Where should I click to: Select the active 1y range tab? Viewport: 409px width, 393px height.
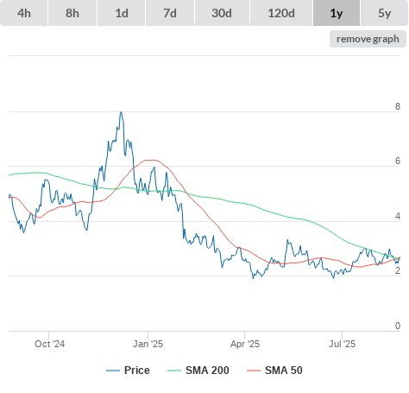click(x=337, y=13)
